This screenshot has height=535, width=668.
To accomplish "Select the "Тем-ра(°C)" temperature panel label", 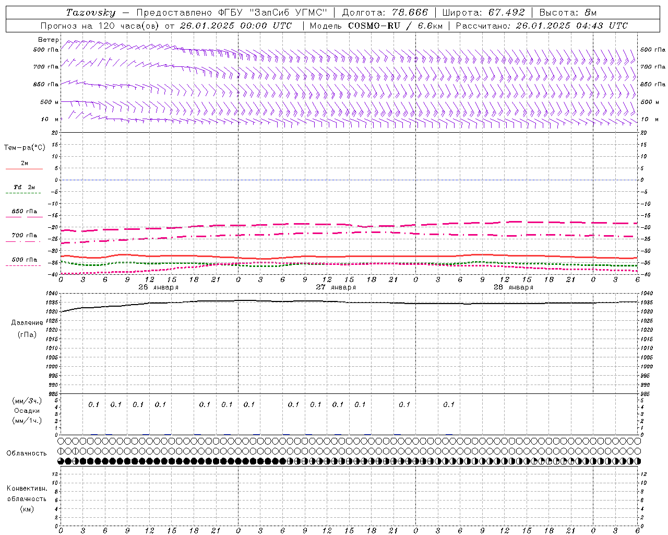I will pyautogui.click(x=25, y=148).
